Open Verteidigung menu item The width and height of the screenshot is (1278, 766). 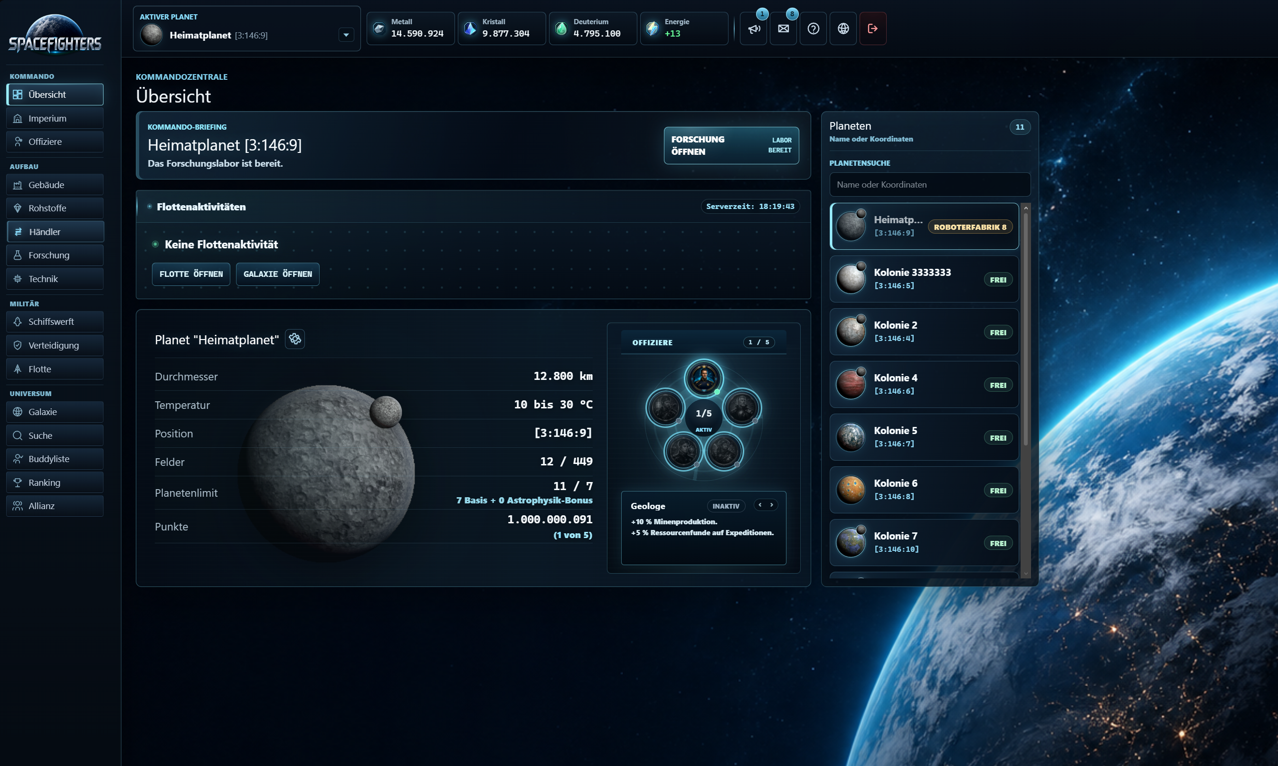[55, 345]
